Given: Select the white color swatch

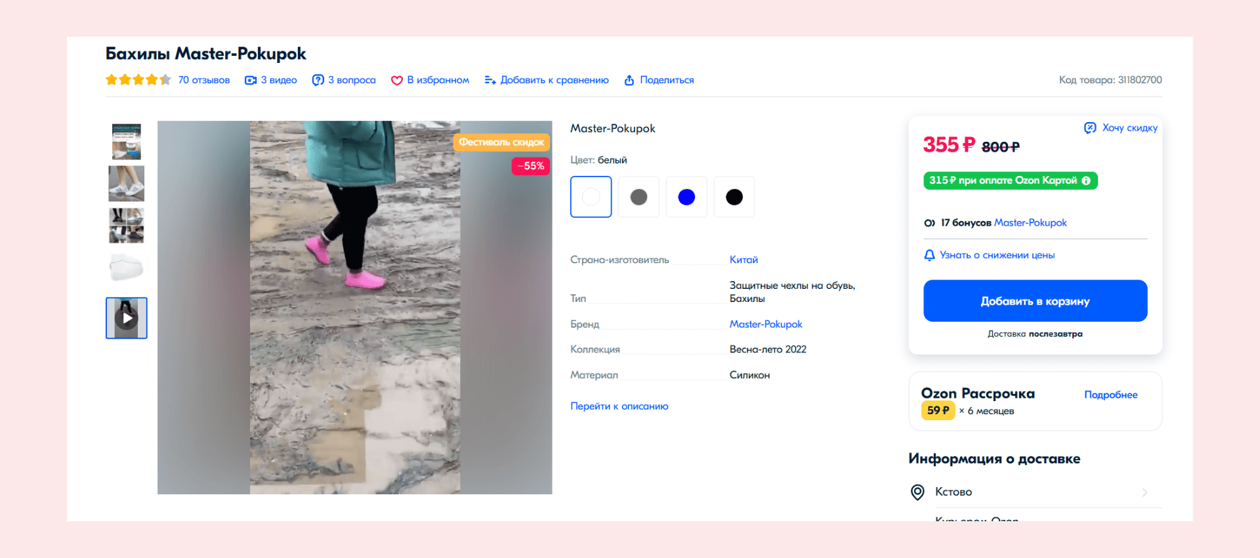Looking at the screenshot, I should [591, 197].
